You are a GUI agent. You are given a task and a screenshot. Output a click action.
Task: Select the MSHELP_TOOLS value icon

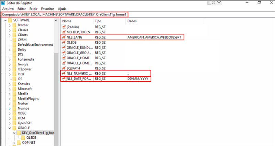point(64,32)
